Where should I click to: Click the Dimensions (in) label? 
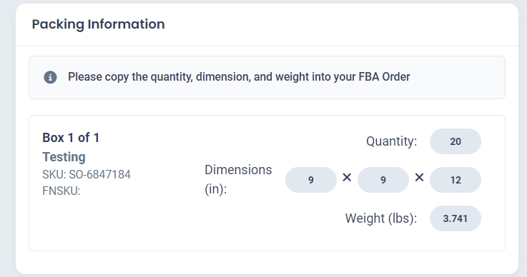(238, 179)
